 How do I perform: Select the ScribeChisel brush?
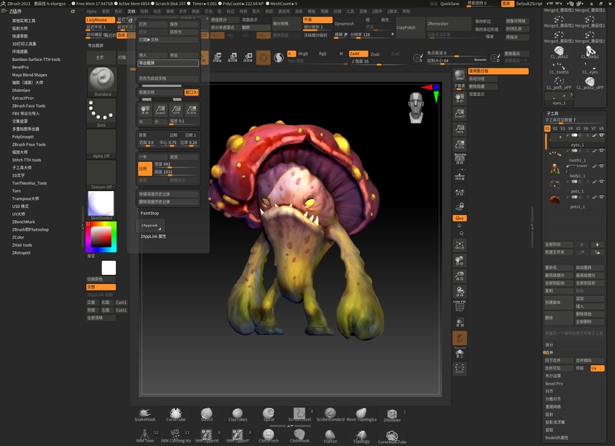pos(299,415)
